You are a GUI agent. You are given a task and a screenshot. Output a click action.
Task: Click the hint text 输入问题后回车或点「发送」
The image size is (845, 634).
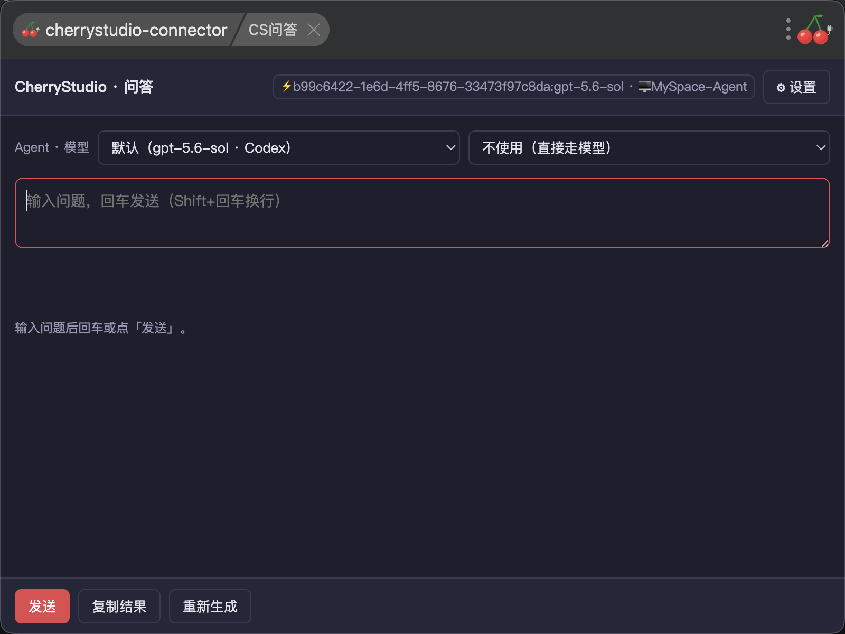(x=100, y=328)
